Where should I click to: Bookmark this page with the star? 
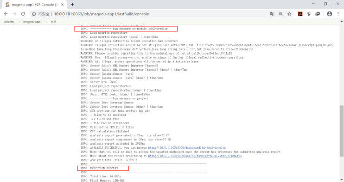pos(289,14)
